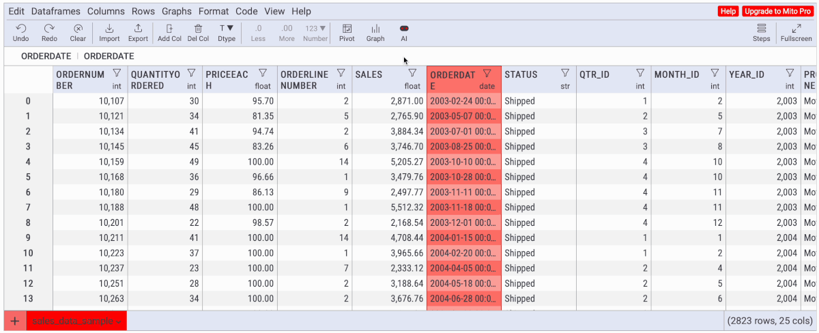Click the red Help button

[x=728, y=12]
